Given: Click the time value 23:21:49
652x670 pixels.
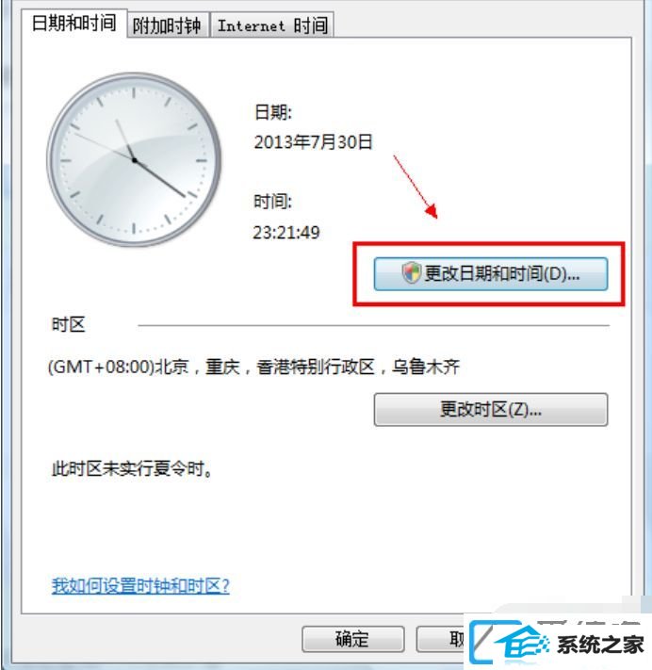Looking at the screenshot, I should point(286,233).
